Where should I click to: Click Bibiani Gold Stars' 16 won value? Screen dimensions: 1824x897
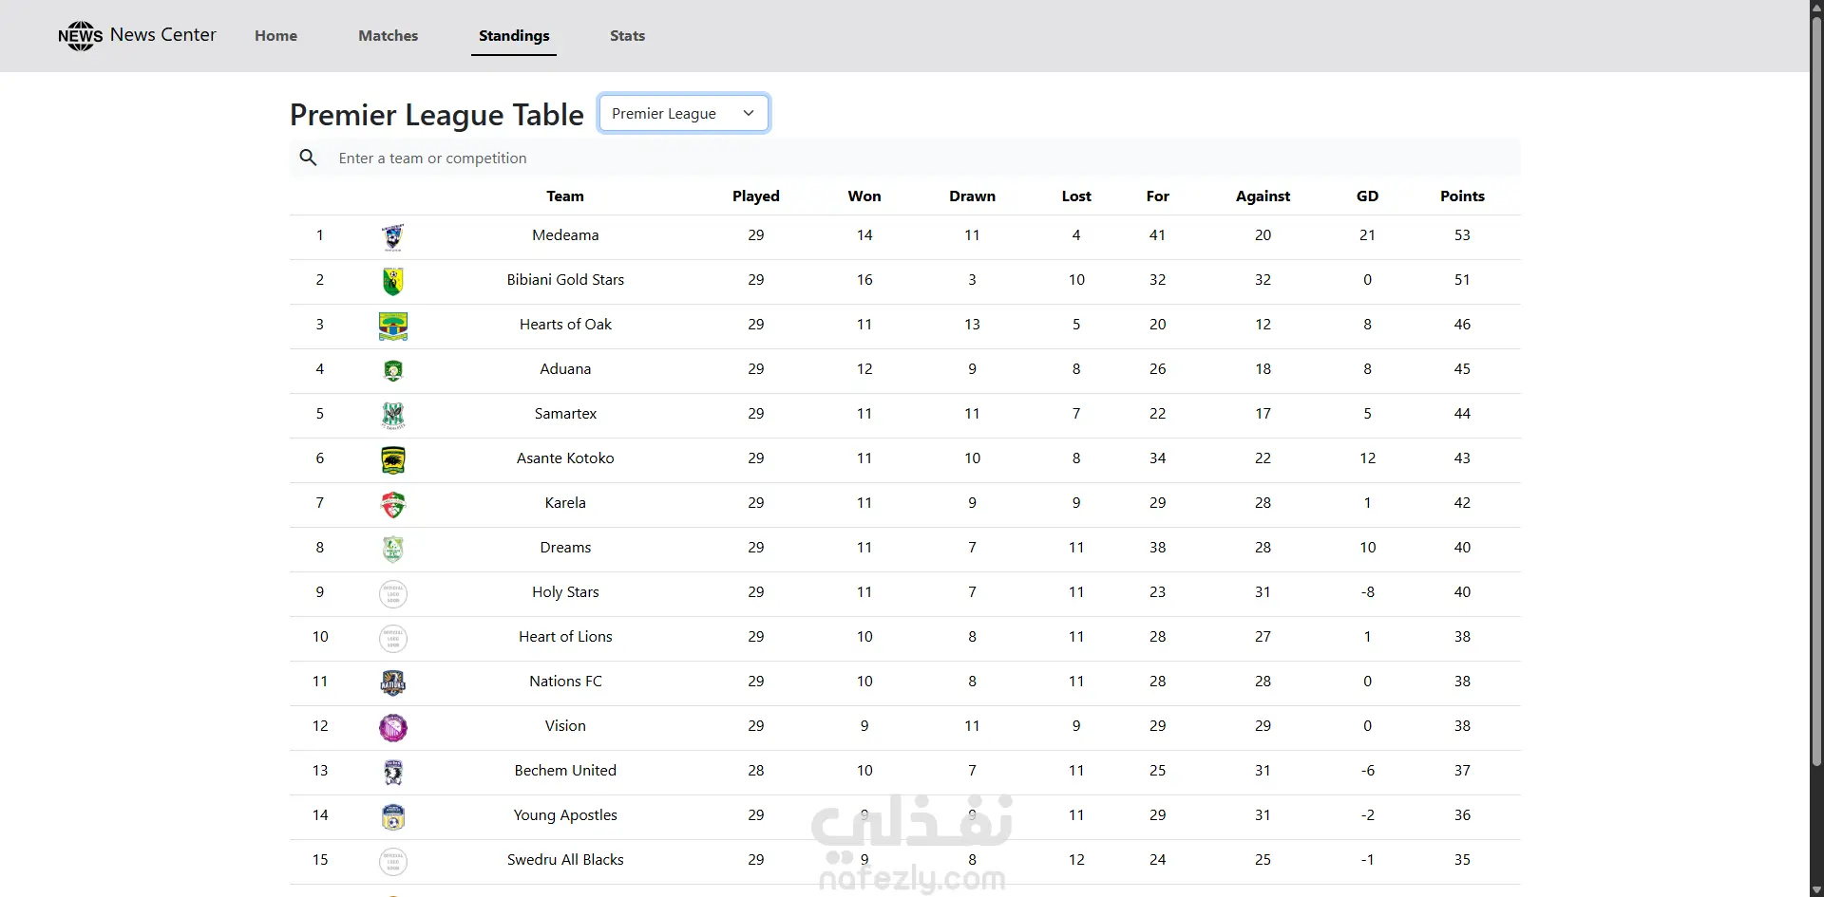point(864,280)
